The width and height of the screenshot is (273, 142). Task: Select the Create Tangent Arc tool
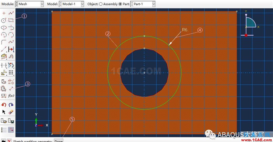pos(11,28)
